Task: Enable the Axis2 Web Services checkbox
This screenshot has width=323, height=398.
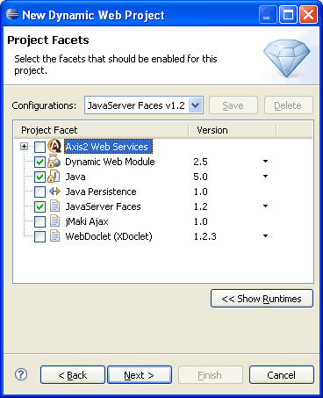Action: coord(39,147)
